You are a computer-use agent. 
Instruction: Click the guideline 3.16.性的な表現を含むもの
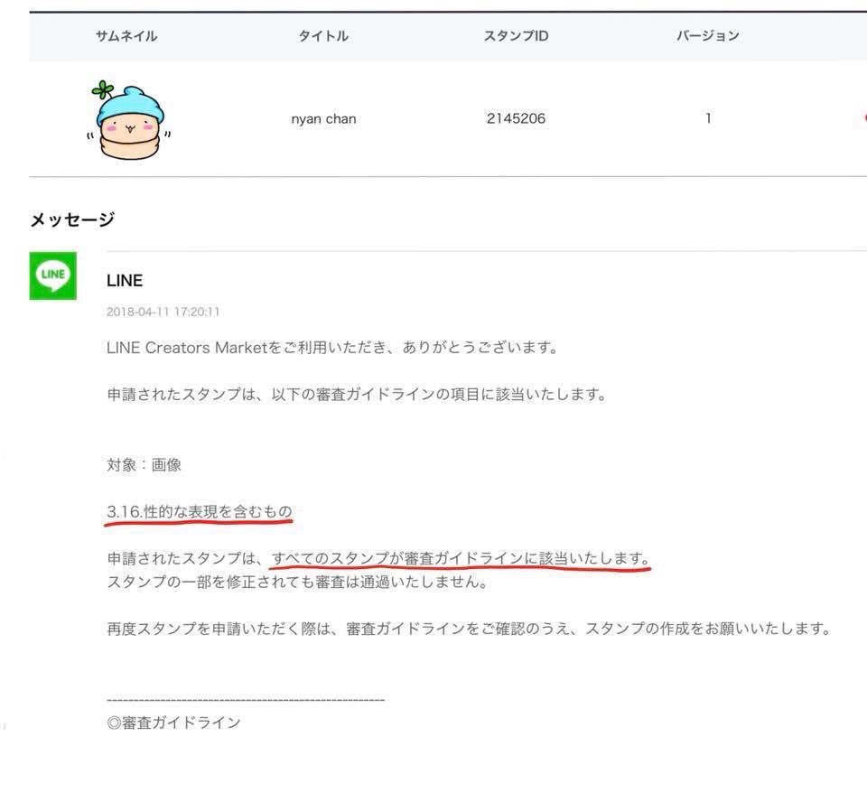coord(199,511)
